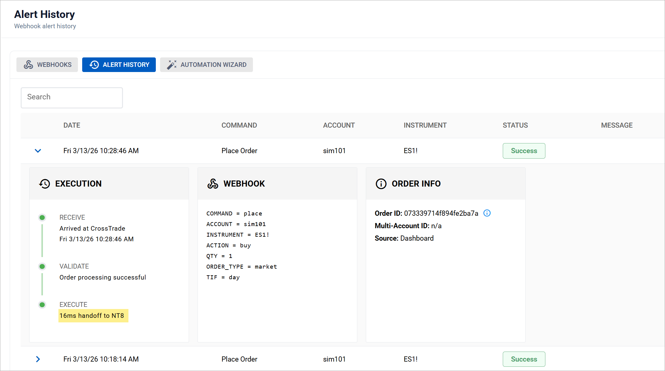Expand the 10:18:14 AM alert row
Screen dimensions: 665x371
click(38, 359)
